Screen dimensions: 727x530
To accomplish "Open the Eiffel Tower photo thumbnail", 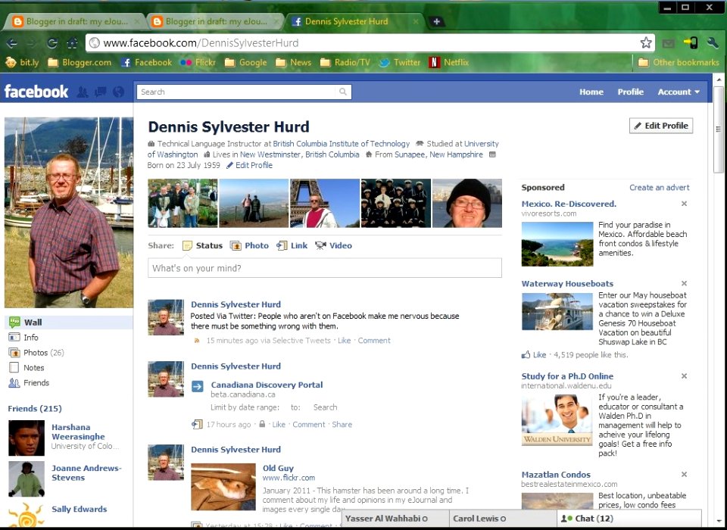I will coord(325,203).
